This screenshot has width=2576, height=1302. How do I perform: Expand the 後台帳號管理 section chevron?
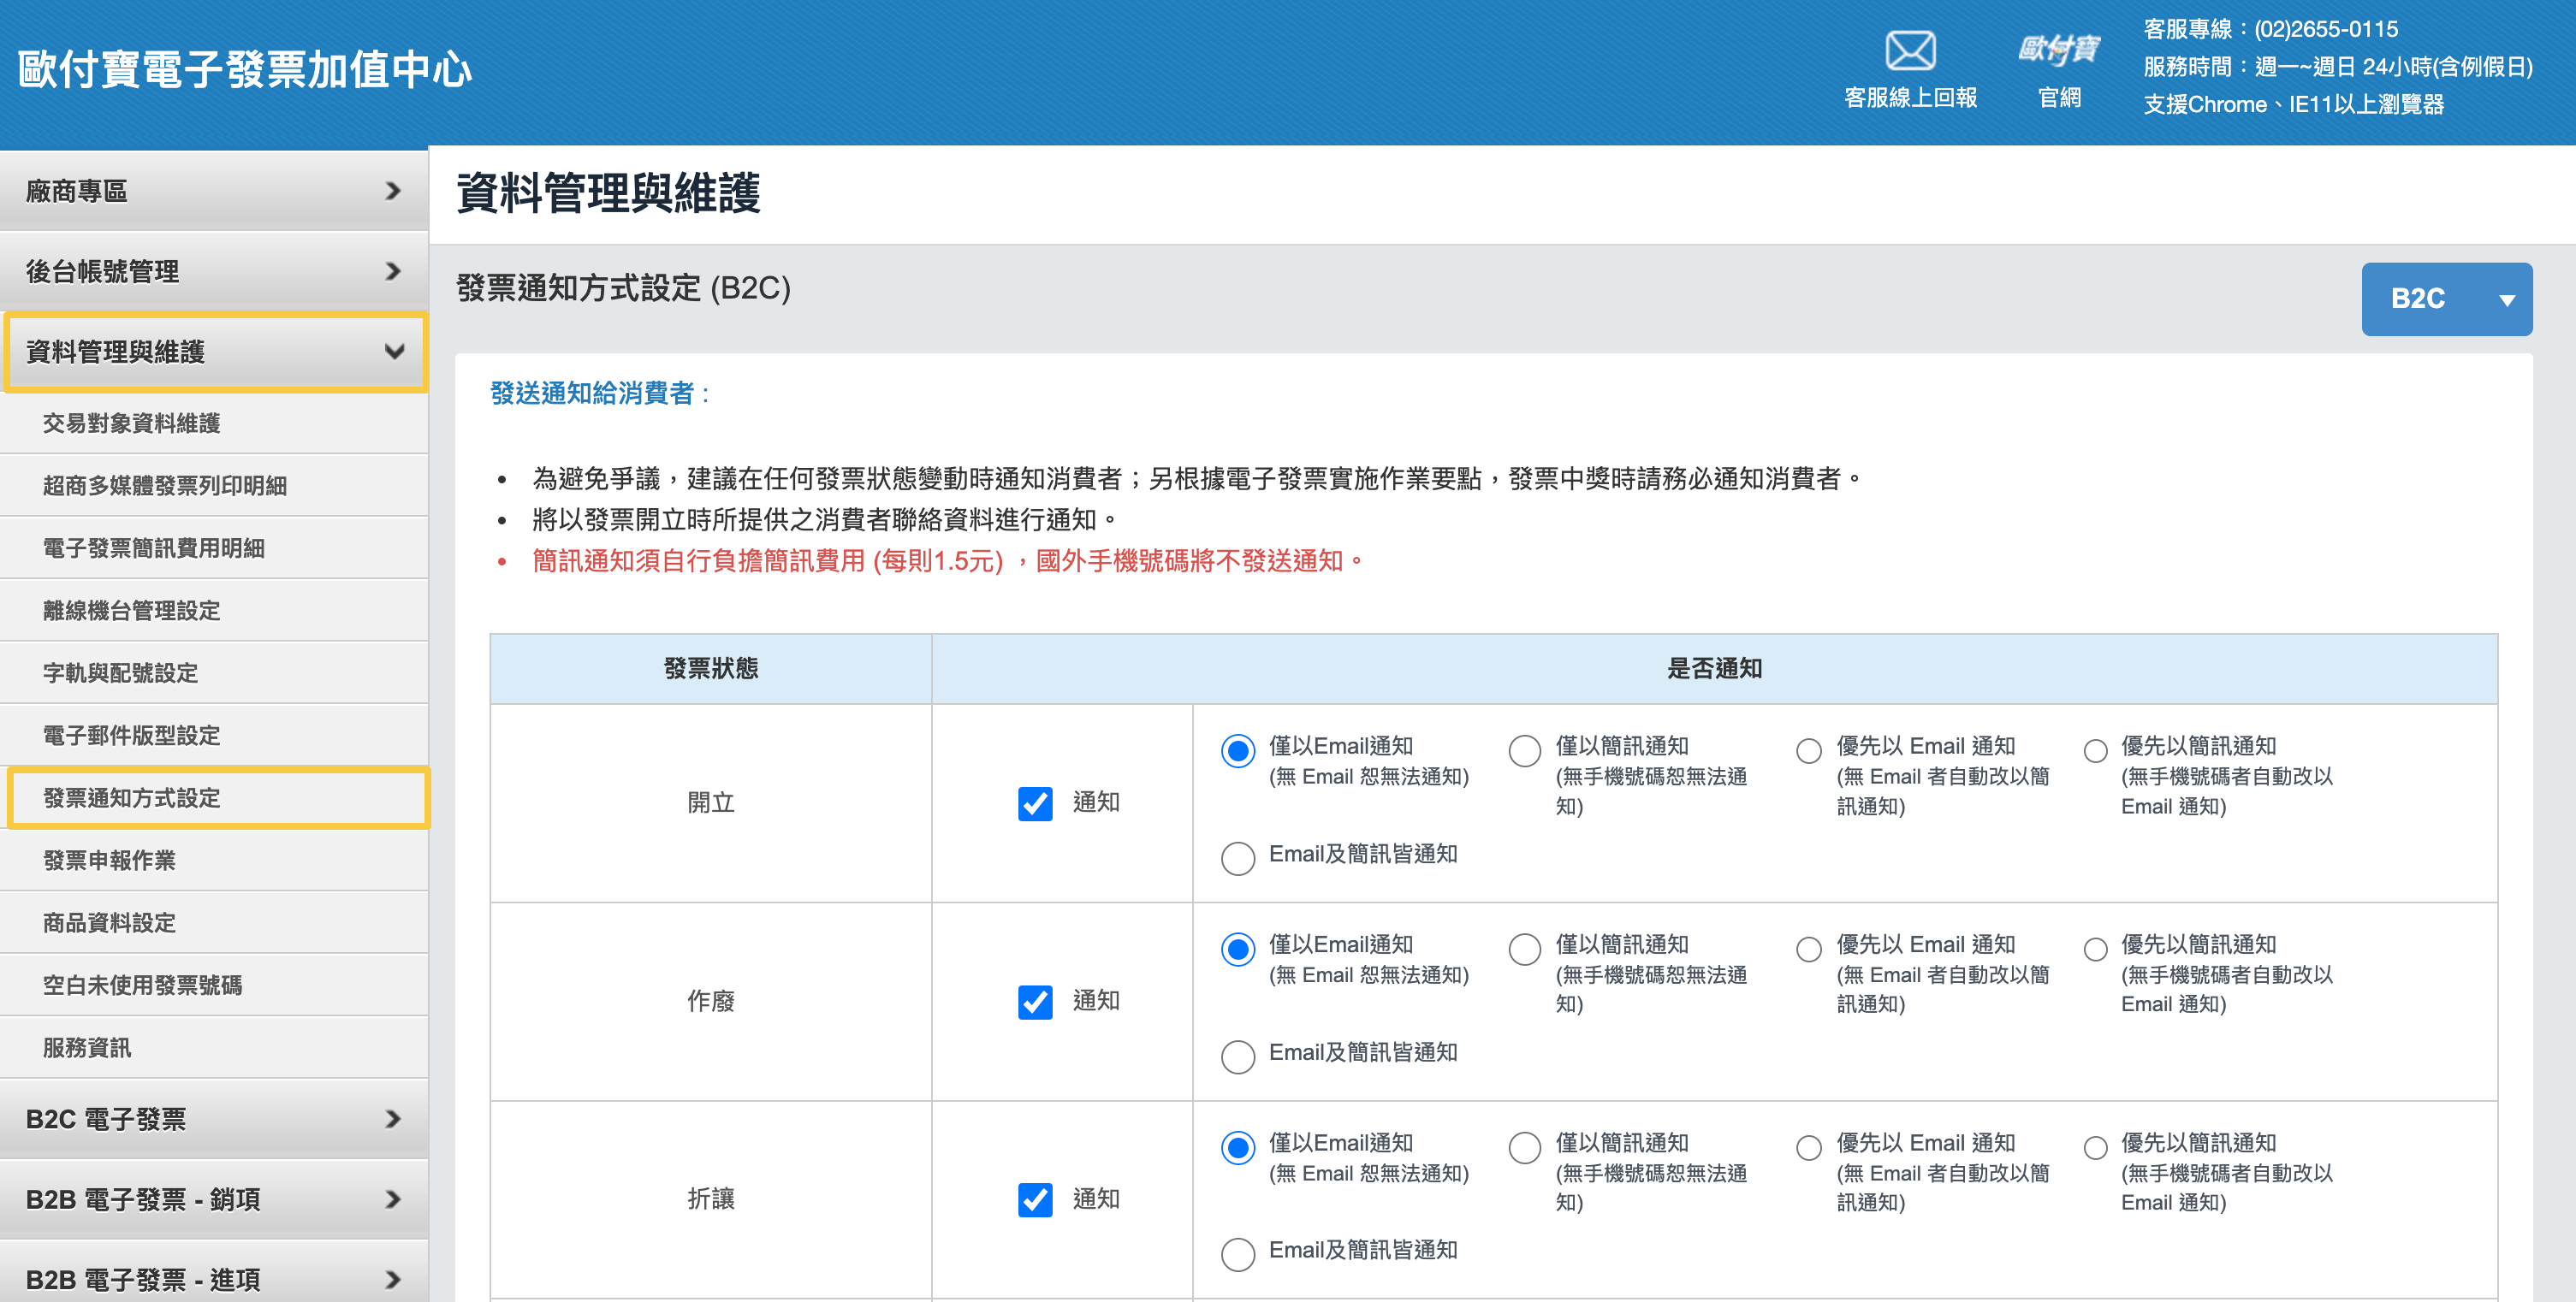point(393,271)
